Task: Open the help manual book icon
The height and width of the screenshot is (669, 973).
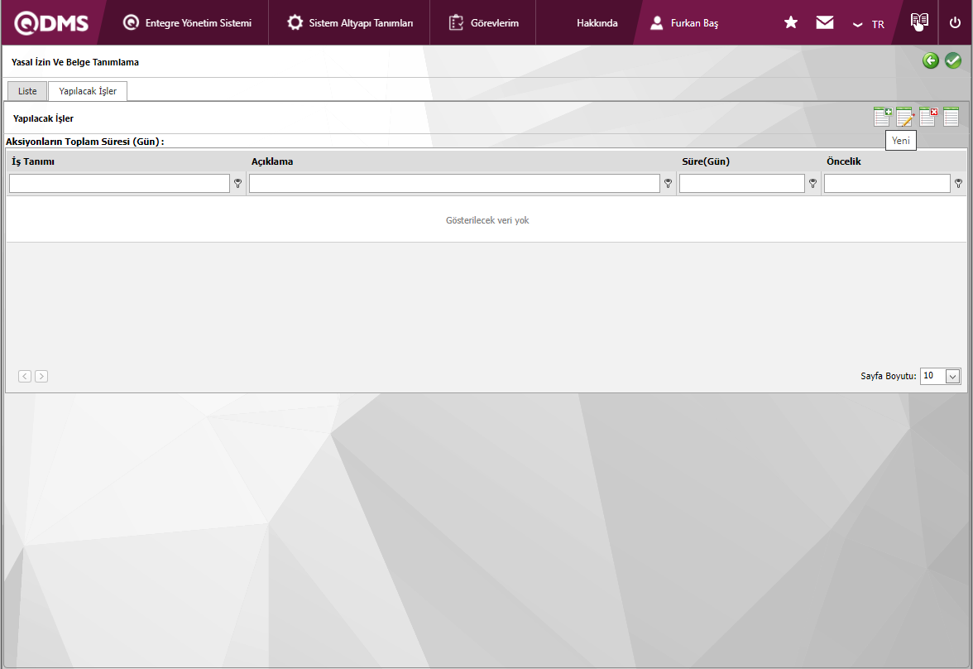Action: point(919,22)
